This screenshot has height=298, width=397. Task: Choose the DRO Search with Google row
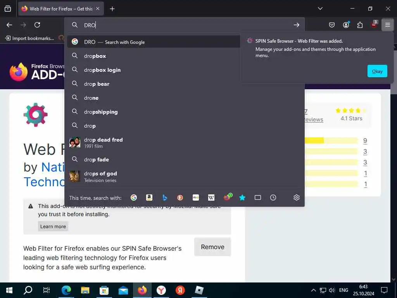point(154,42)
